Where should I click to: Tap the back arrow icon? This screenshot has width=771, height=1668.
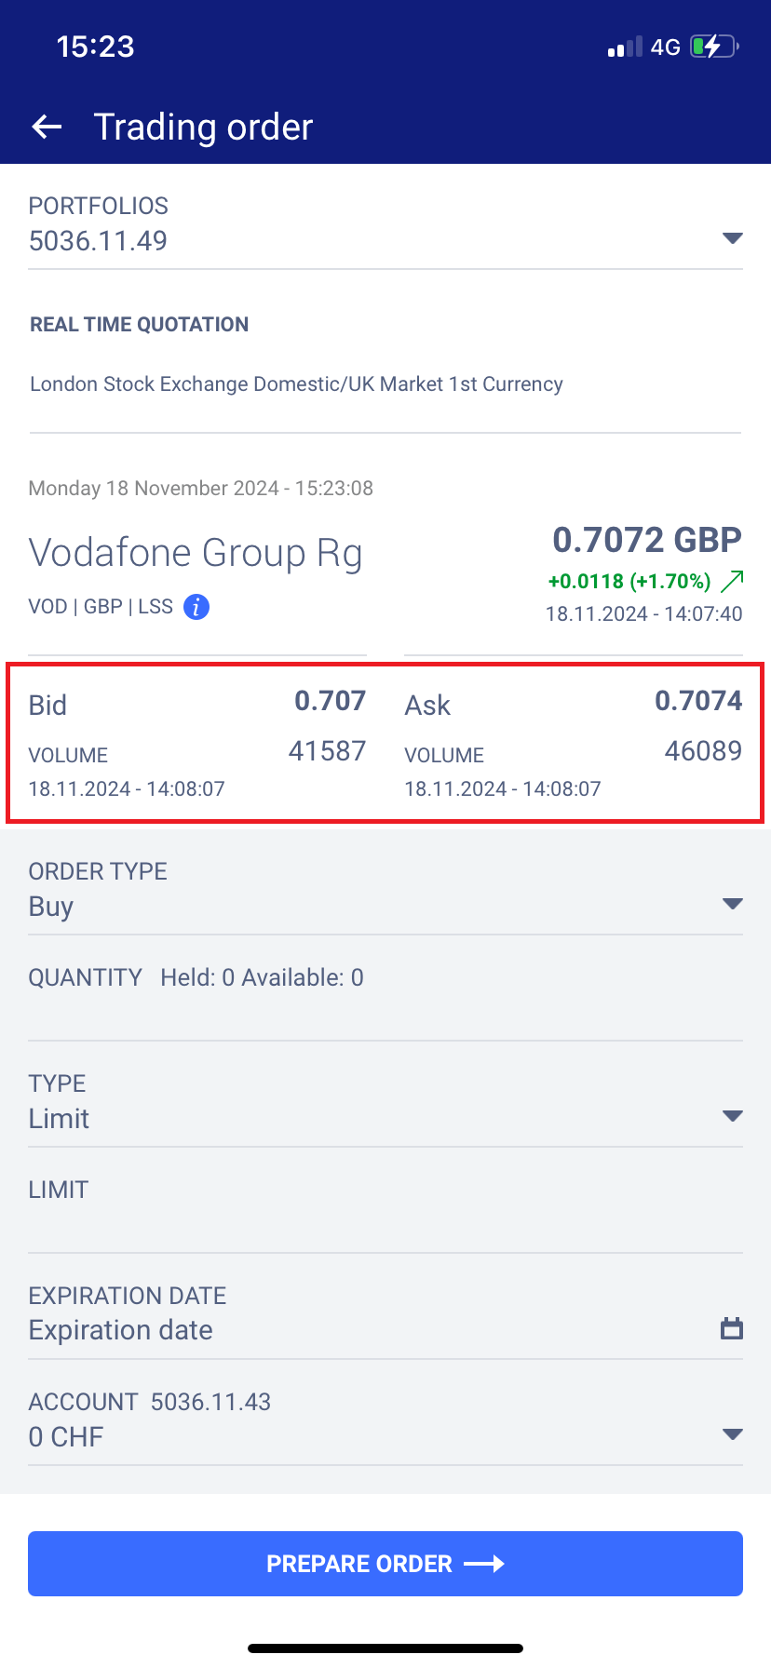(47, 127)
